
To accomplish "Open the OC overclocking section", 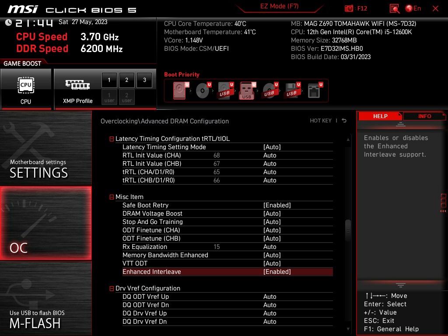I will (45, 223).
